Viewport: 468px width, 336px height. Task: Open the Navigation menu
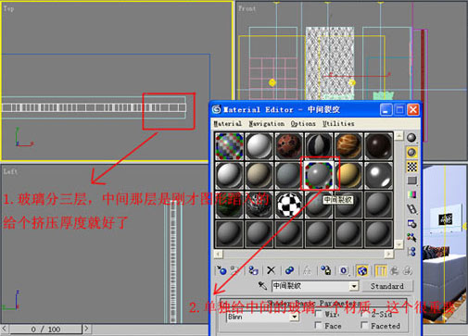(267, 124)
